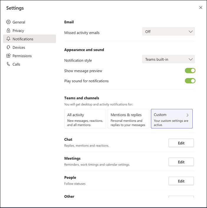Open the Privacy settings section

(x=29, y=31)
